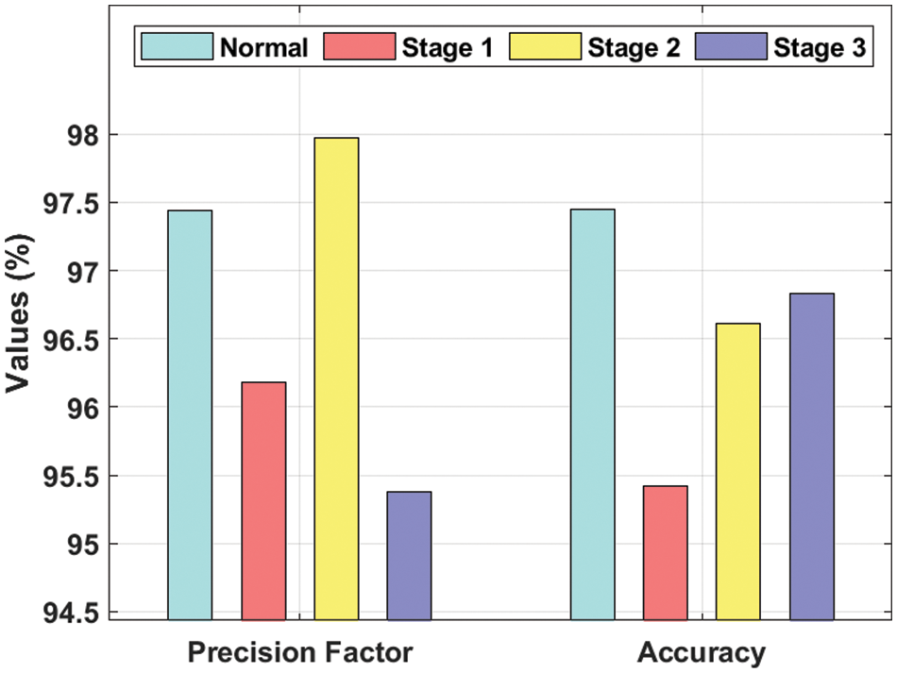Click the Normal bar under Precision Factor
Image resolution: width=897 pixels, height=673 pixels.
[190, 415]
